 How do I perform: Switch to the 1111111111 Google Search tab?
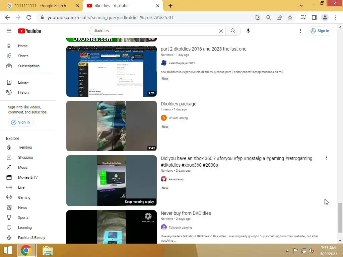tap(41, 6)
